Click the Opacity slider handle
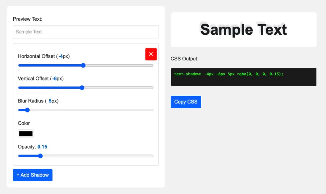The image size is (326, 194). point(40,156)
